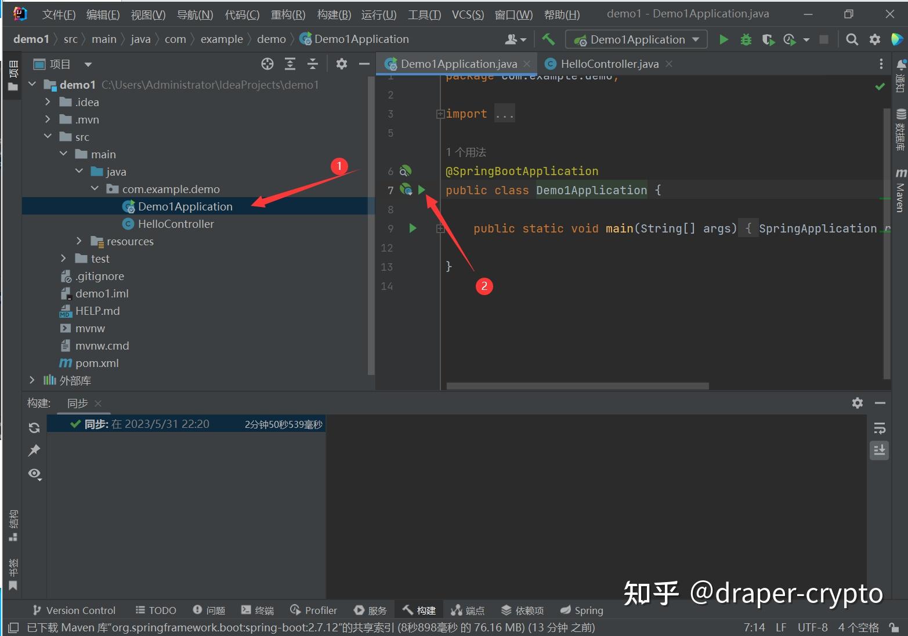
Task: Expand the resources folder
Action: click(x=79, y=241)
